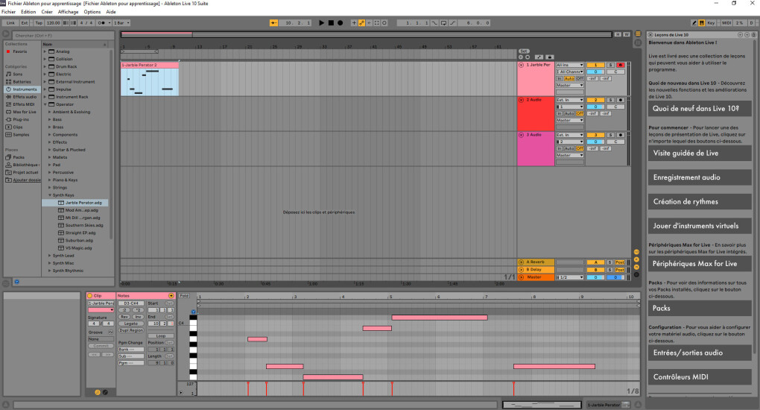Open the Affichage menu

68,12
